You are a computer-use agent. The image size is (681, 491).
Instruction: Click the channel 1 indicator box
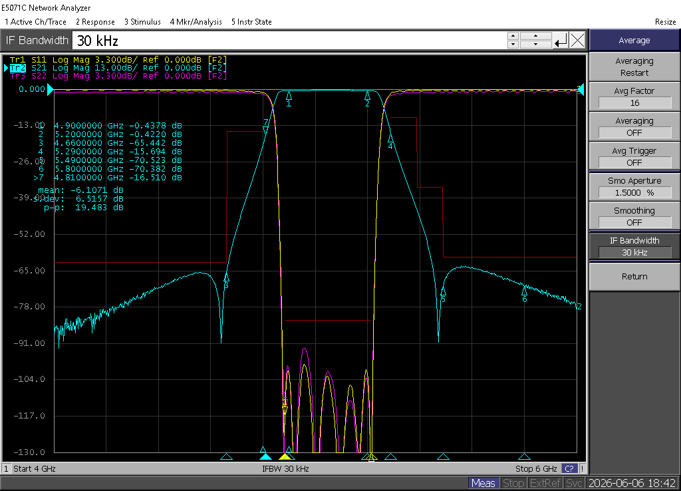pos(6,469)
